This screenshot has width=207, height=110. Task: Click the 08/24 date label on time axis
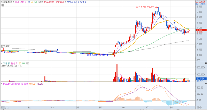coord(199,107)
